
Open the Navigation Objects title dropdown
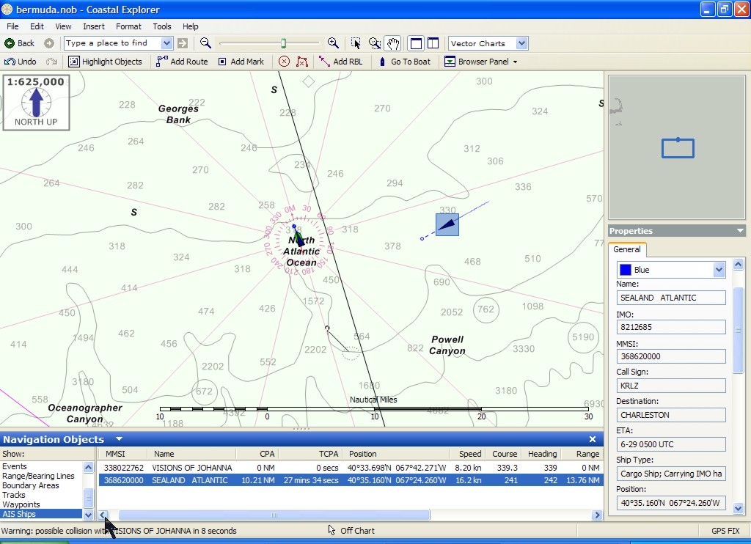tap(120, 438)
